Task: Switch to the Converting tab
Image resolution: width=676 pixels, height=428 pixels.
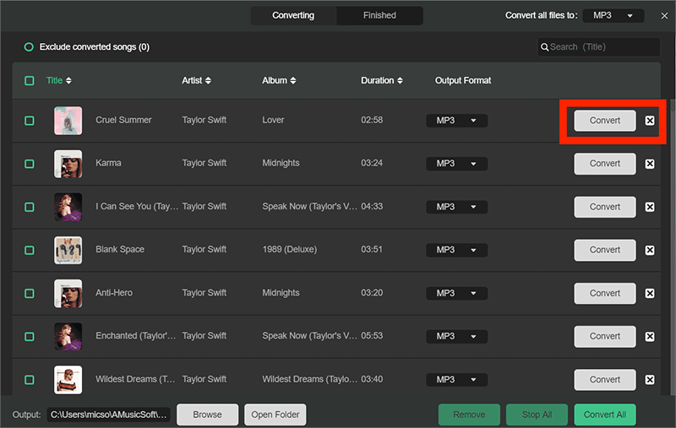Action: tap(293, 15)
